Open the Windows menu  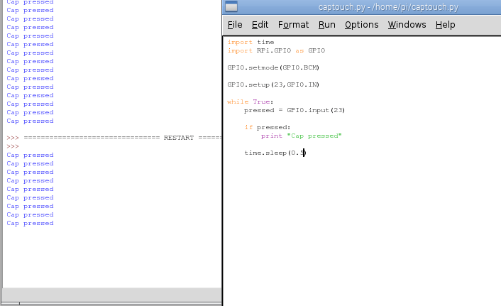(407, 25)
